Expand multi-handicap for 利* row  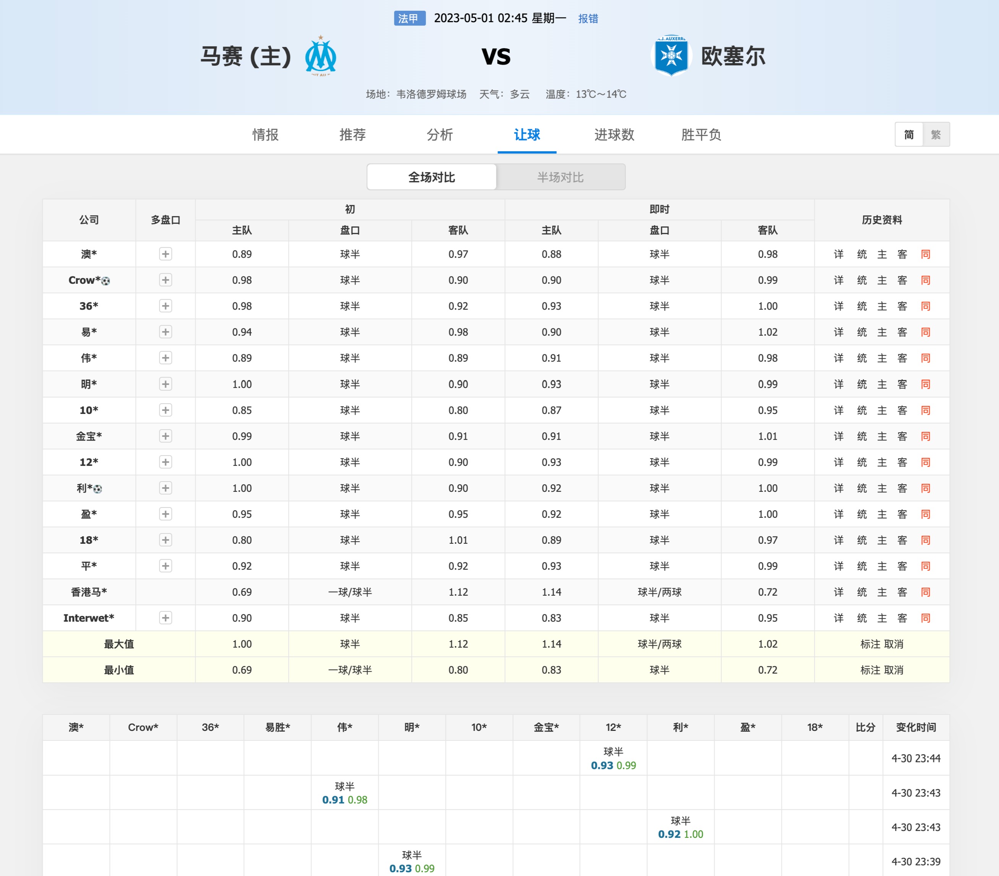pyautogui.click(x=166, y=488)
